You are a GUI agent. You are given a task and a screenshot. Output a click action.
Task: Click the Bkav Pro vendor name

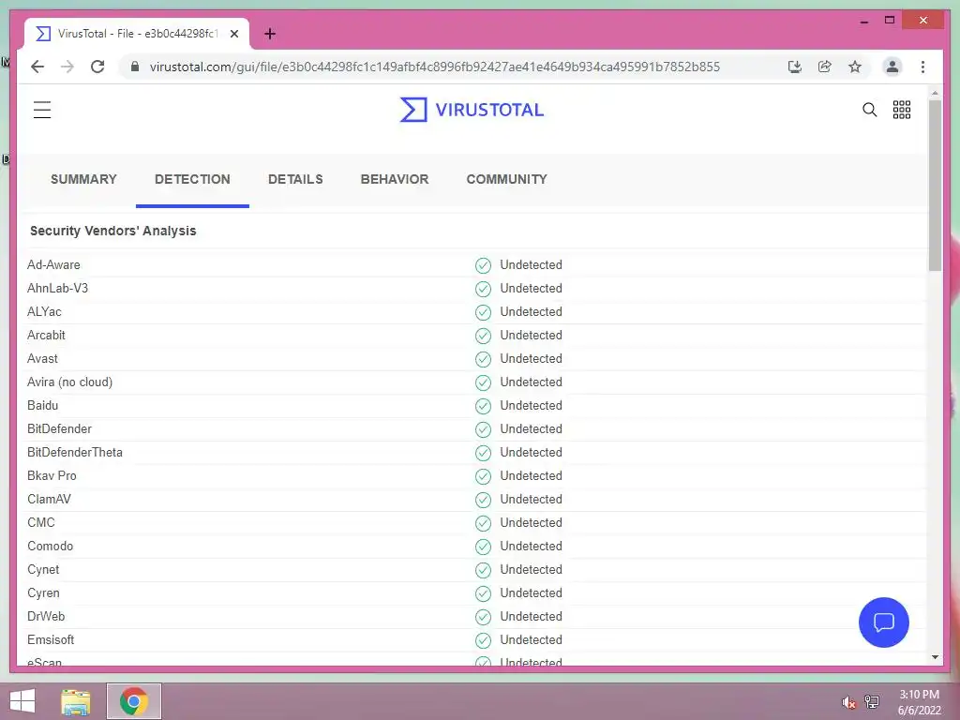coord(52,475)
